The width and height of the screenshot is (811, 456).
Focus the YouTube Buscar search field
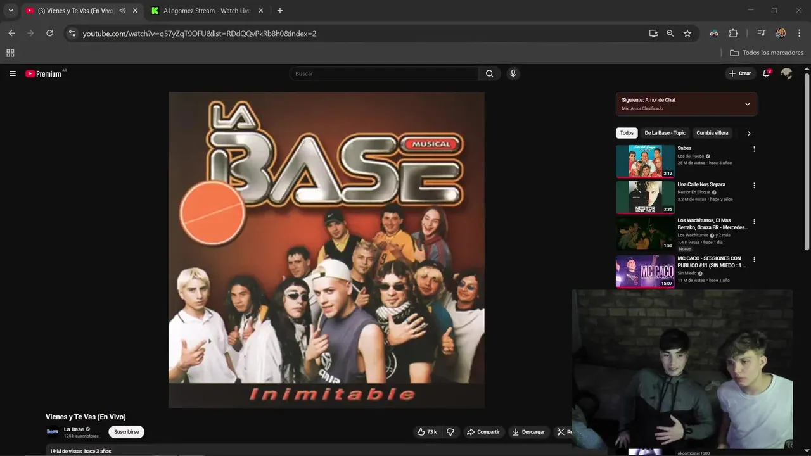coord(384,73)
